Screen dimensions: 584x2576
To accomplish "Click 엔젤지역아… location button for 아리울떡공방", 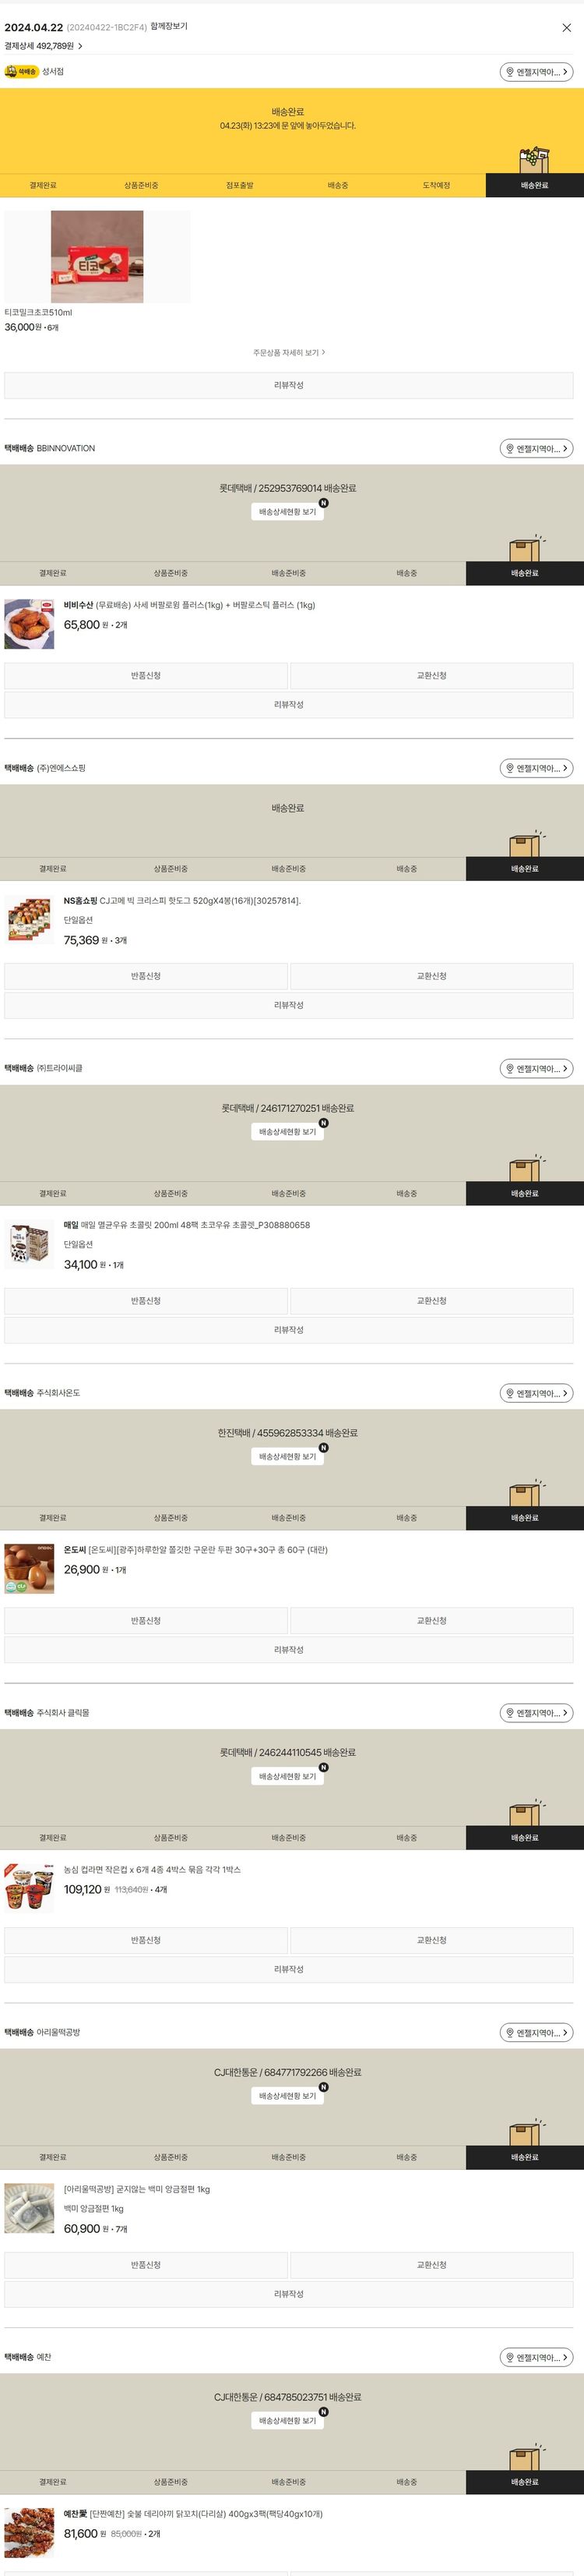I will point(536,2032).
